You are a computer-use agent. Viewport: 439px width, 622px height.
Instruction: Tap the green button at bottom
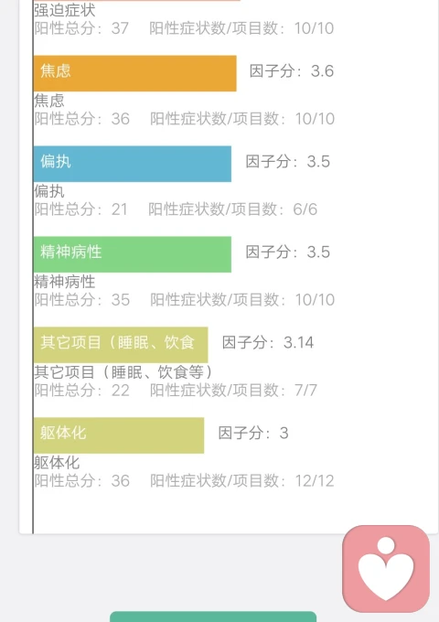pyautogui.click(x=213, y=617)
